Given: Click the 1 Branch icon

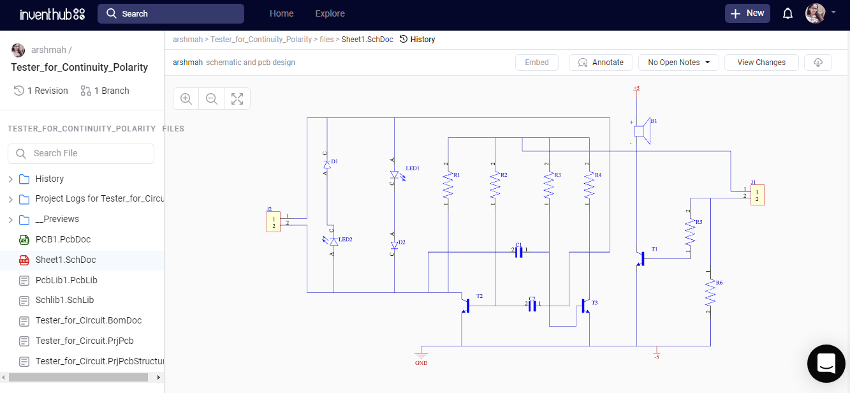Looking at the screenshot, I should (85, 91).
